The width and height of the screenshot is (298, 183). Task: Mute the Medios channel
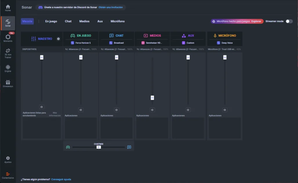152,110
